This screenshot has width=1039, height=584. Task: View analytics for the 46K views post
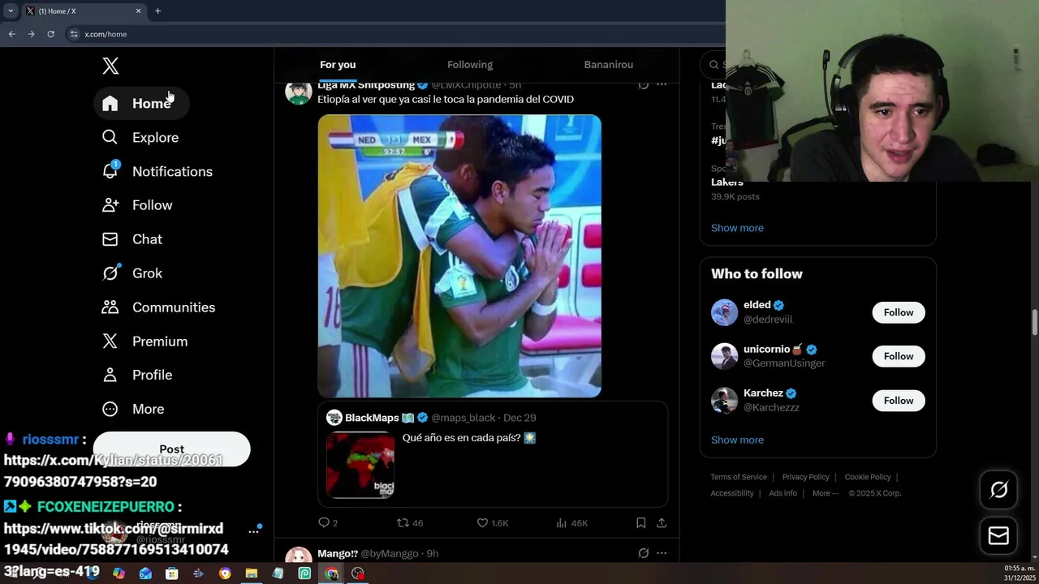coord(571,523)
